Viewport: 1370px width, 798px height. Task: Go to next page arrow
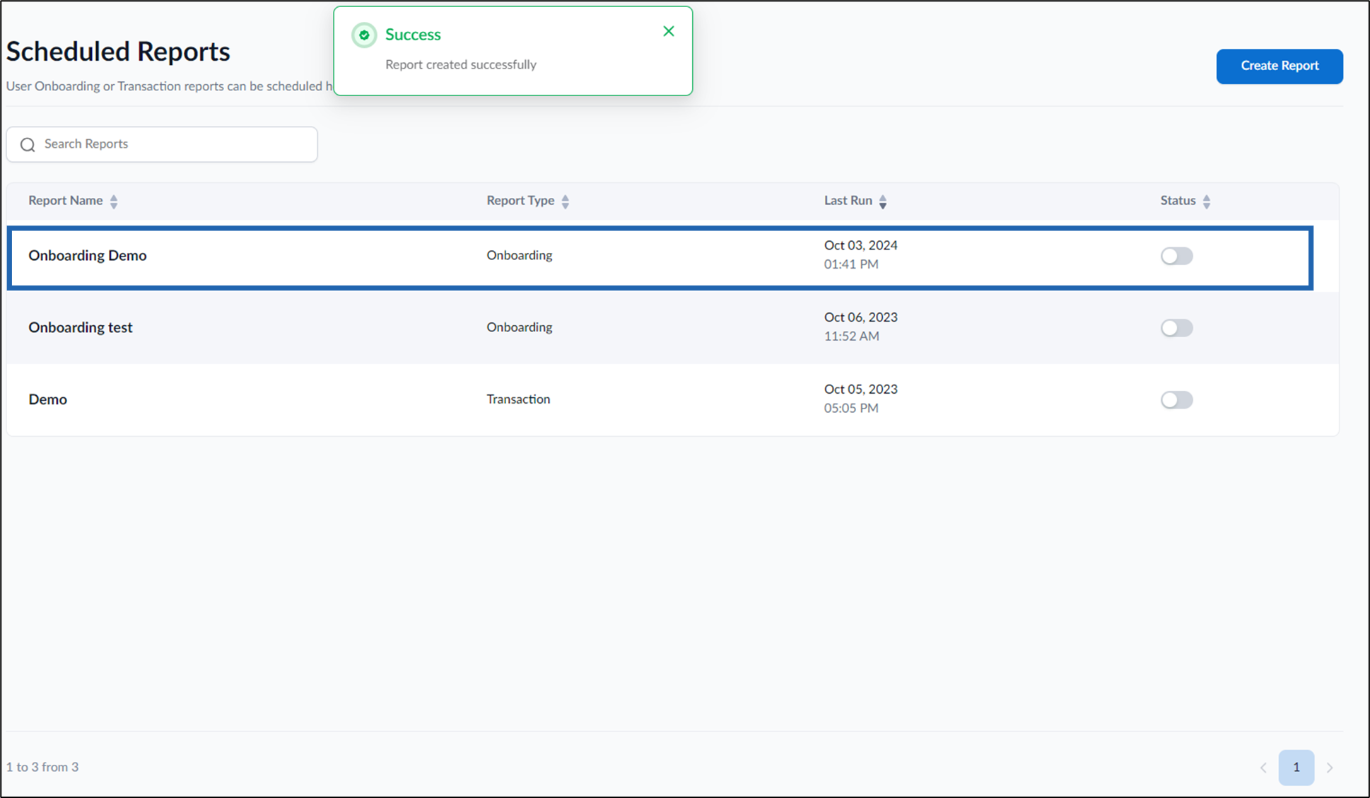coord(1330,768)
